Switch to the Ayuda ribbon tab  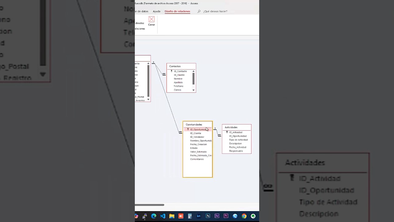pos(156,11)
